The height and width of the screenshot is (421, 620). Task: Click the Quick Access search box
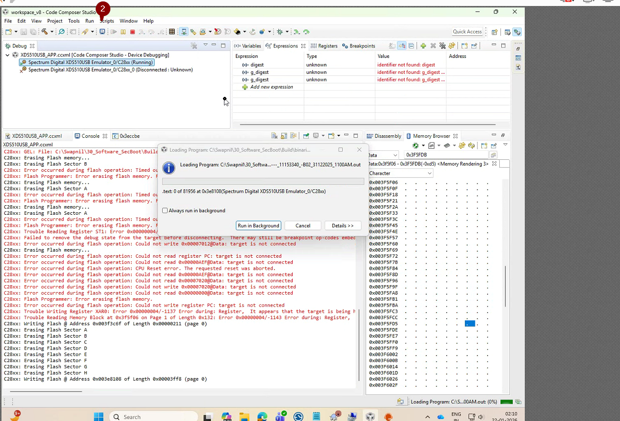click(x=467, y=32)
